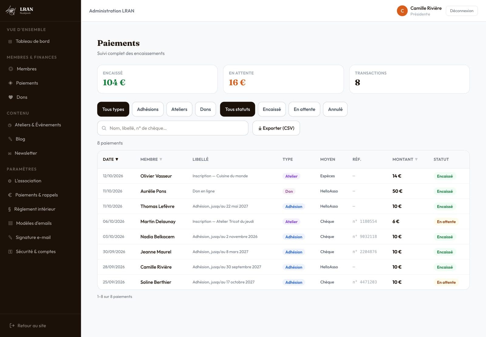
Task: Click the Membres circle icon
Action: [11, 69]
